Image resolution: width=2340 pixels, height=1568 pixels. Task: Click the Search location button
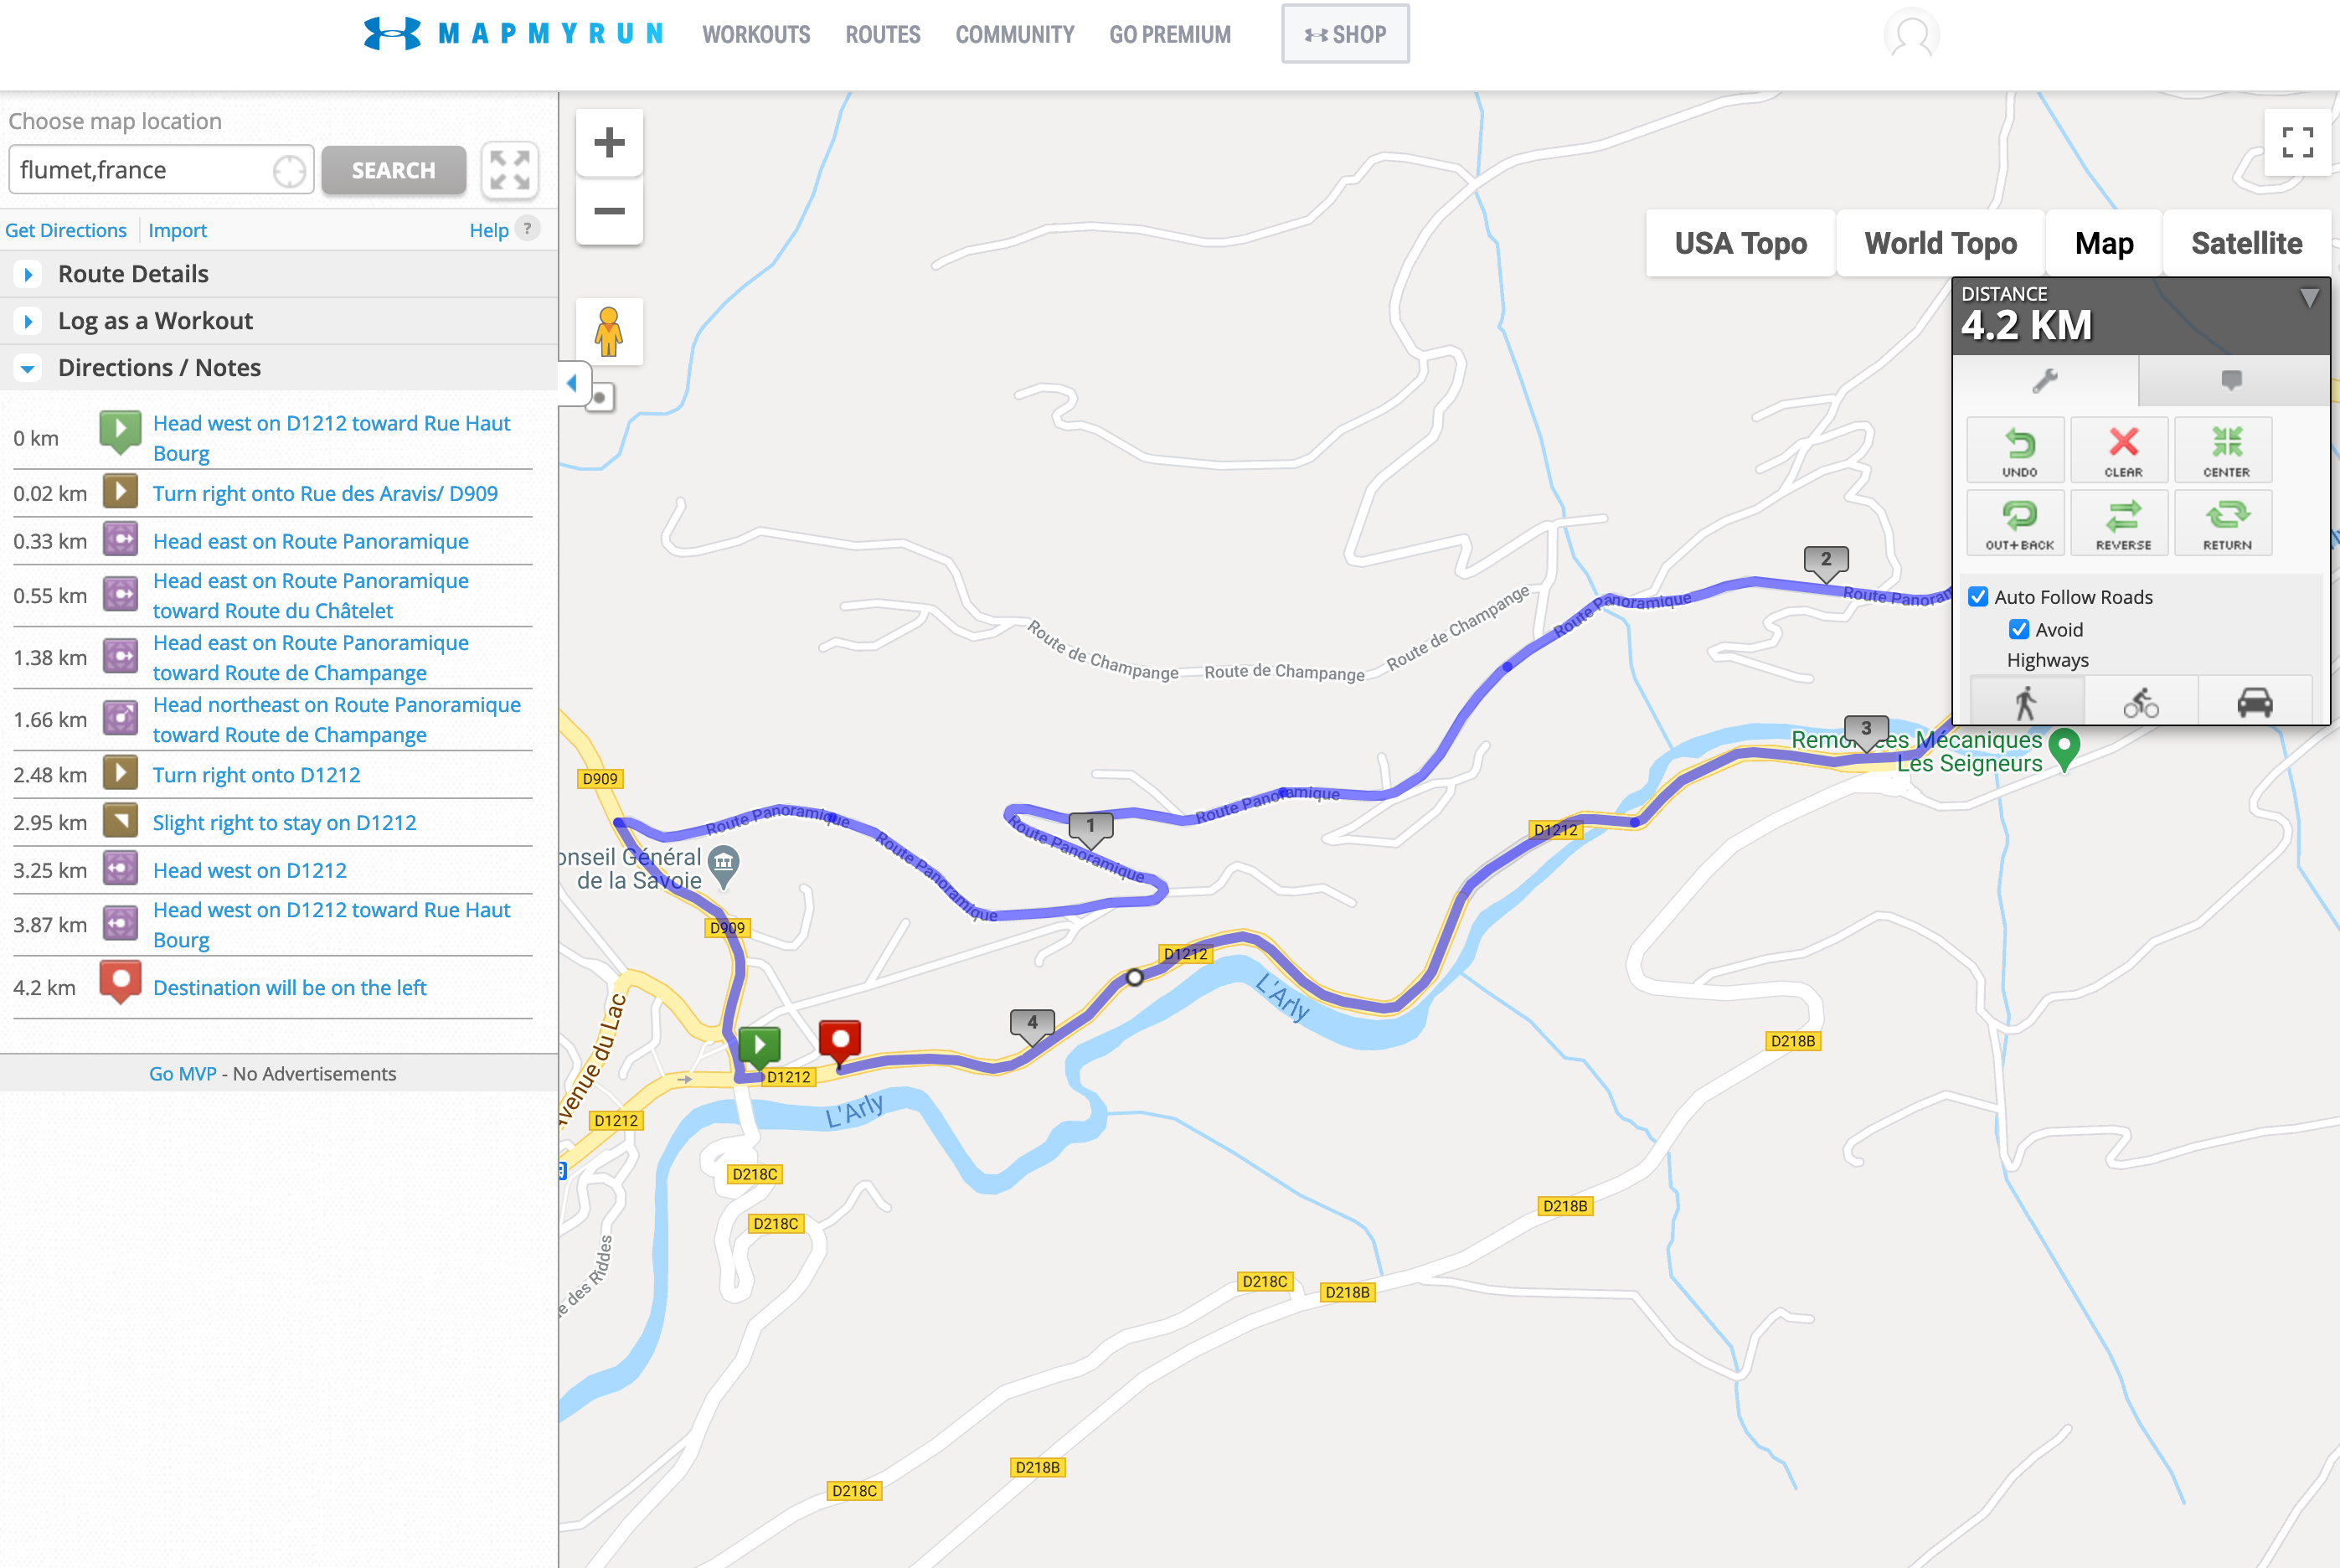[x=393, y=170]
